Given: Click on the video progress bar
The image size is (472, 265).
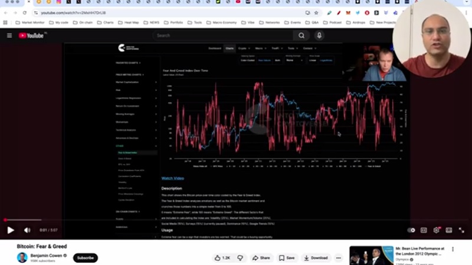Looking at the screenshot, I should coord(177,220).
